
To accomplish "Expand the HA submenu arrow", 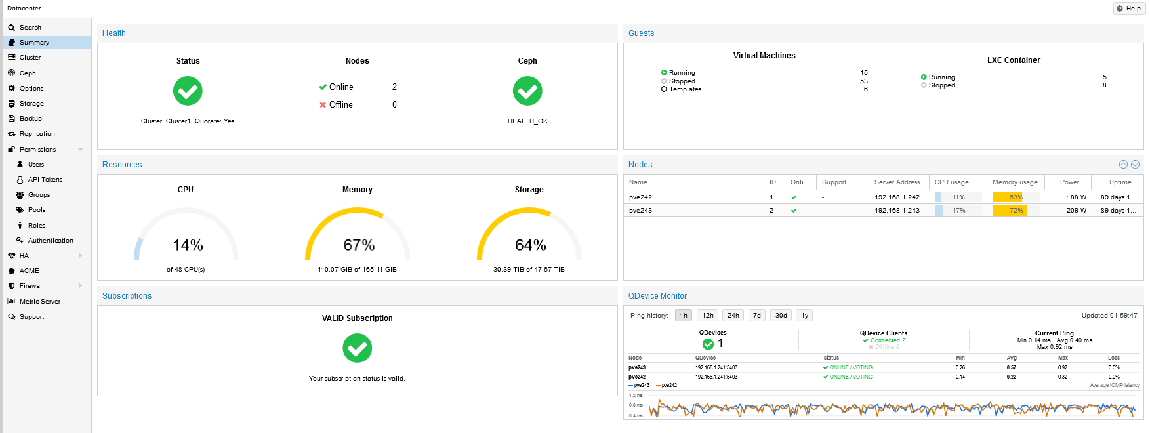I will 81,255.
